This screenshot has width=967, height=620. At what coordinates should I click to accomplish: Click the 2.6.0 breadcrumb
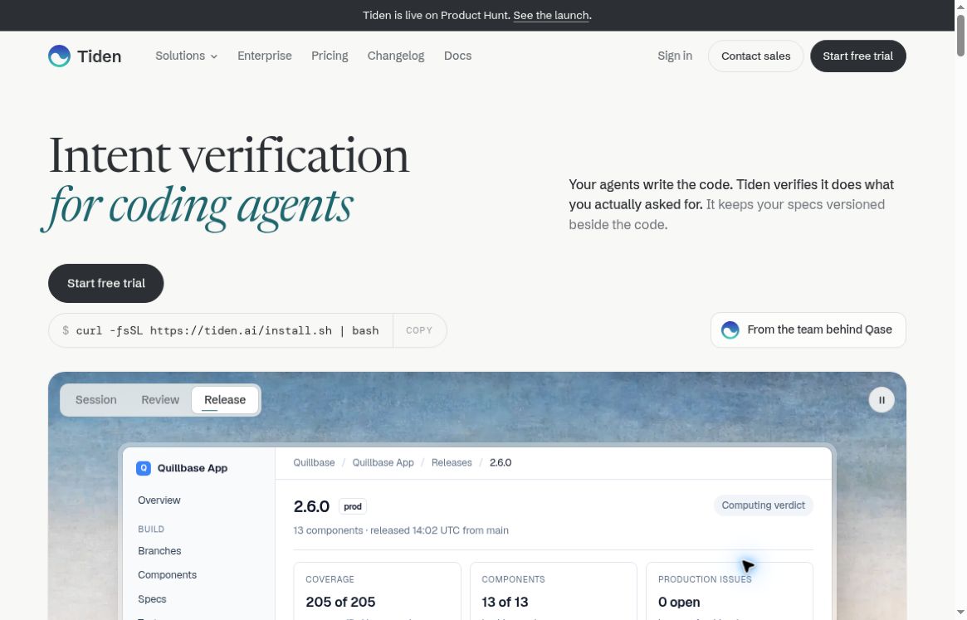[501, 462]
